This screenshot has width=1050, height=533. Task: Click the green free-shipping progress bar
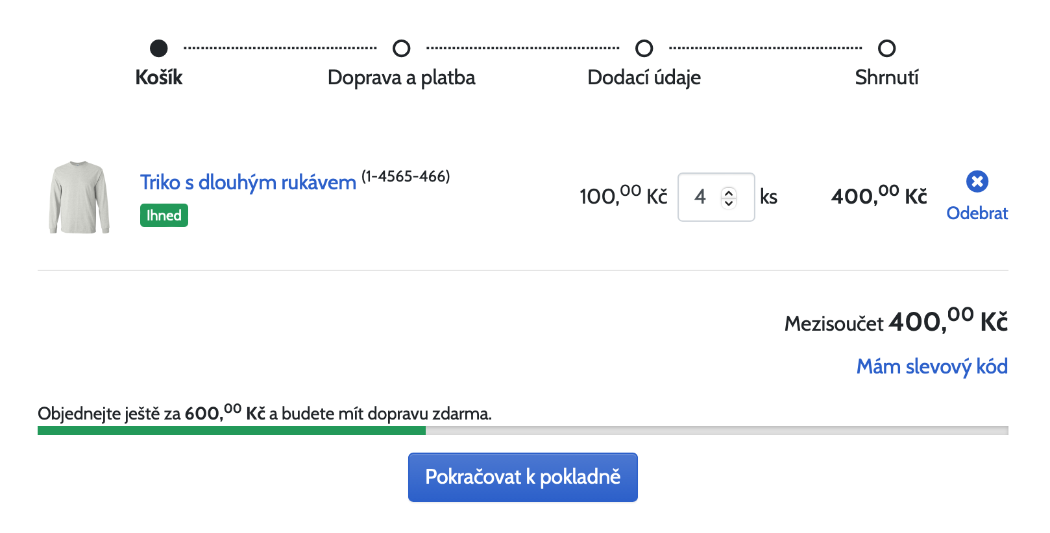(x=232, y=431)
